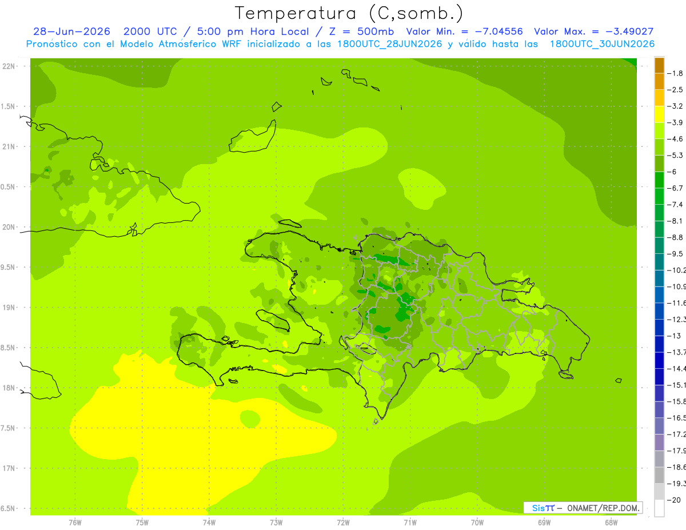
Task: Select the date text '28-Jun-2026'
Action: [71, 31]
